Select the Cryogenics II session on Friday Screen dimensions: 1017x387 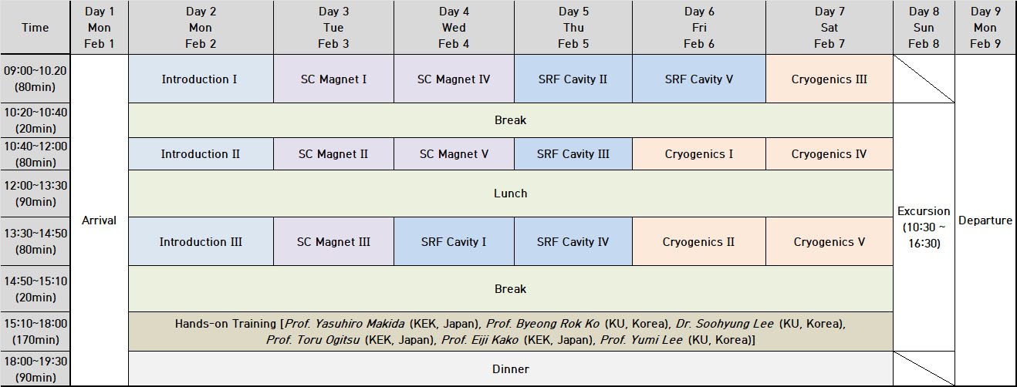point(698,242)
